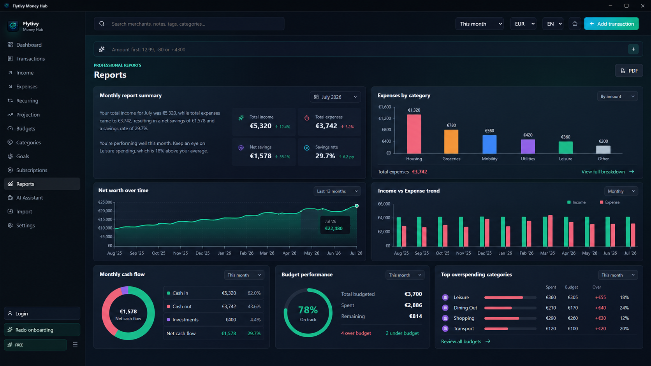Open Subscriptions from sidebar
Screen dimensions: 651x366
pos(42,170)
